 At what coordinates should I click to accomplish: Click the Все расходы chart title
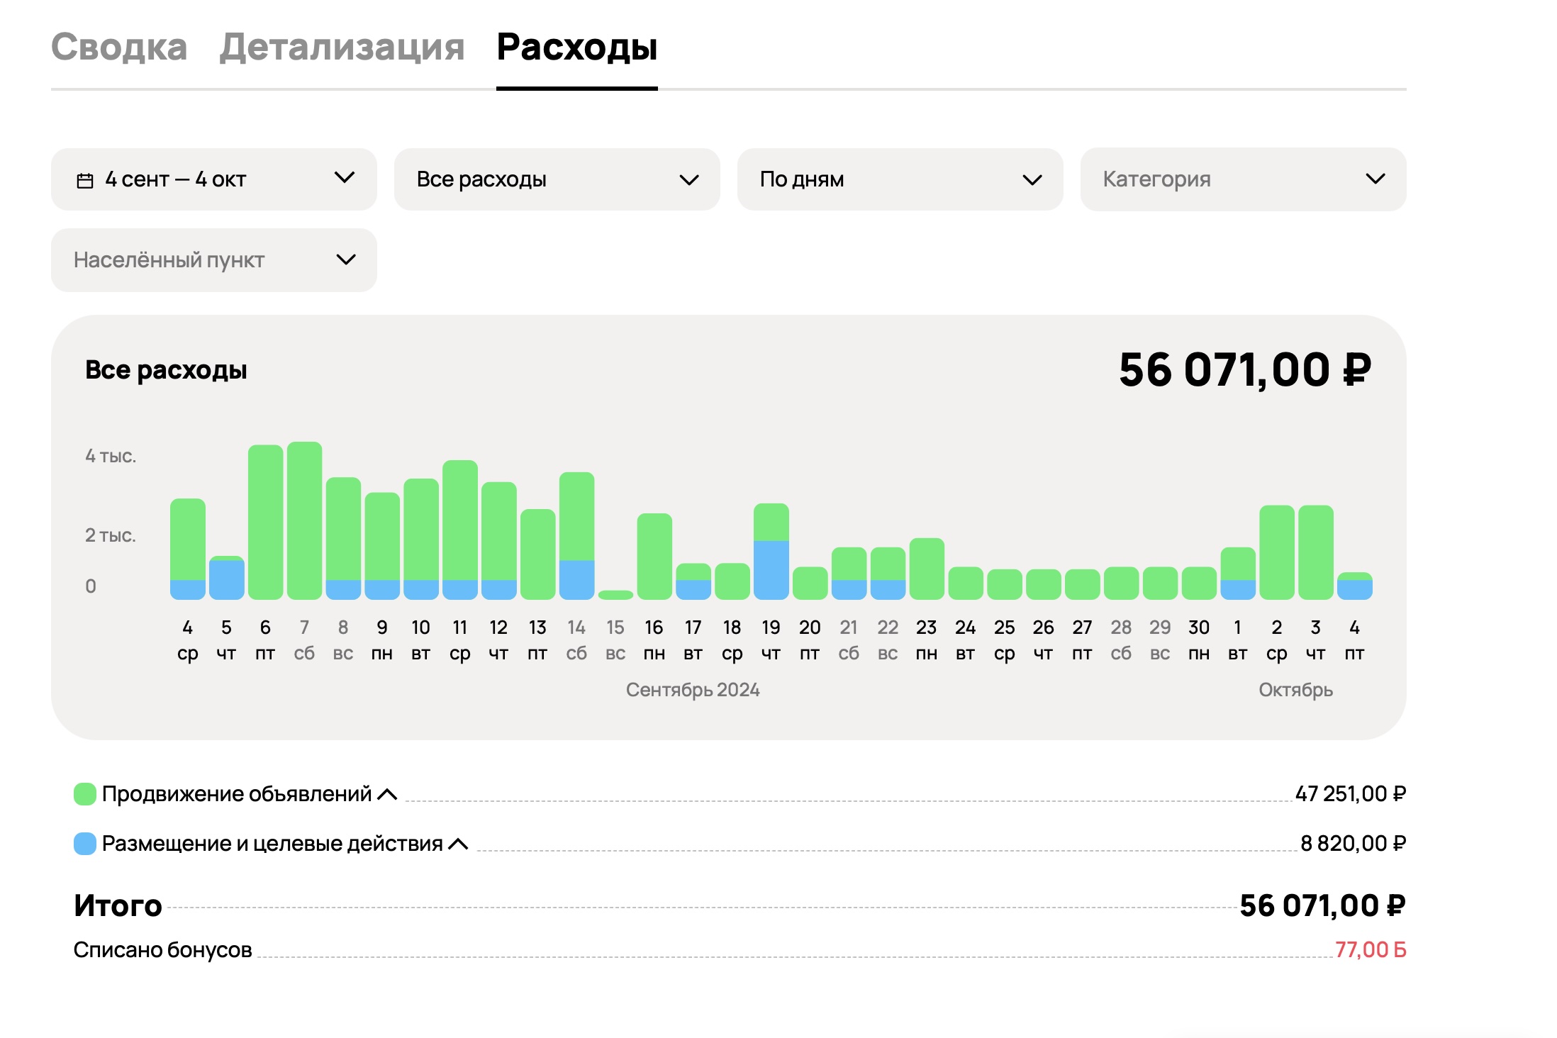166,371
